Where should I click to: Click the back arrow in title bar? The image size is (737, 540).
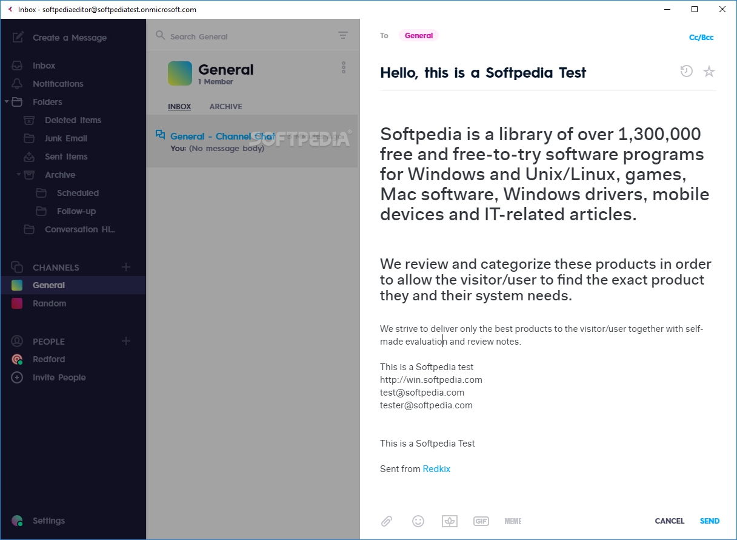pos(10,9)
